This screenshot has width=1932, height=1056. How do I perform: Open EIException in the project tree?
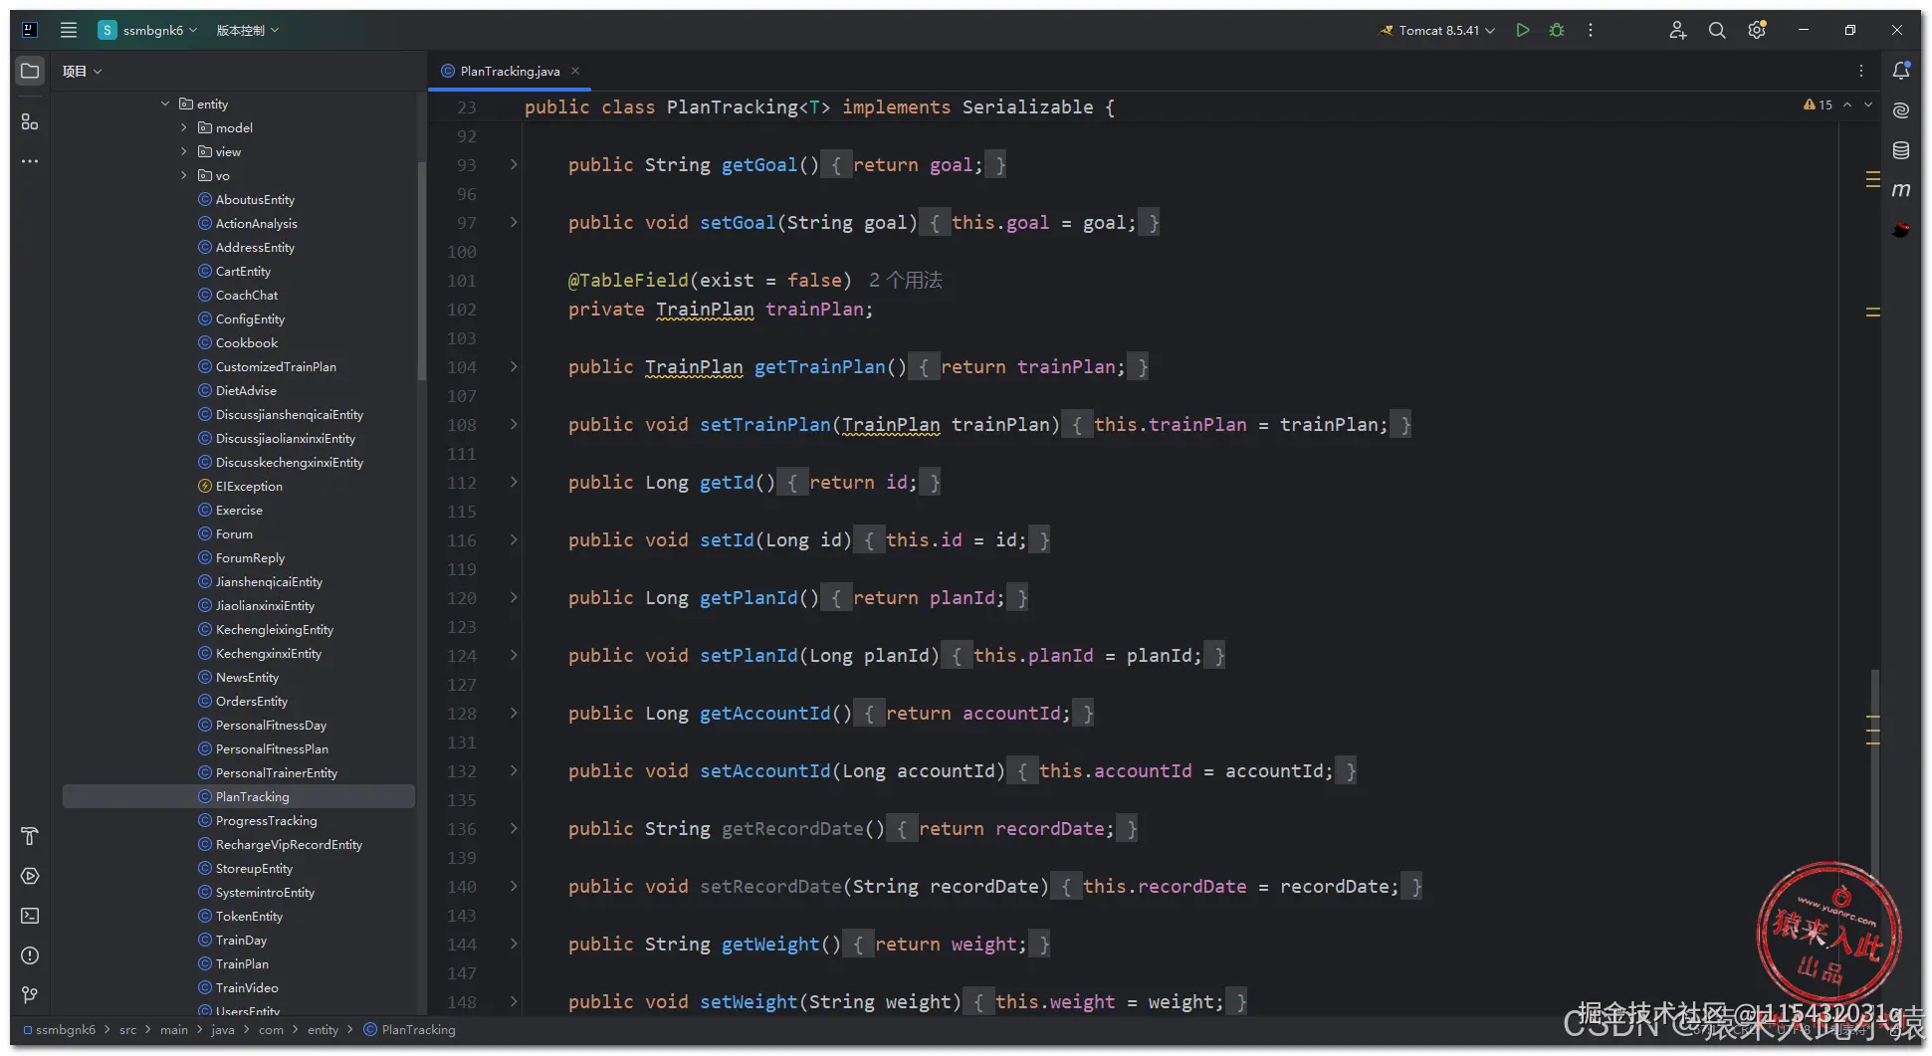coord(249,486)
